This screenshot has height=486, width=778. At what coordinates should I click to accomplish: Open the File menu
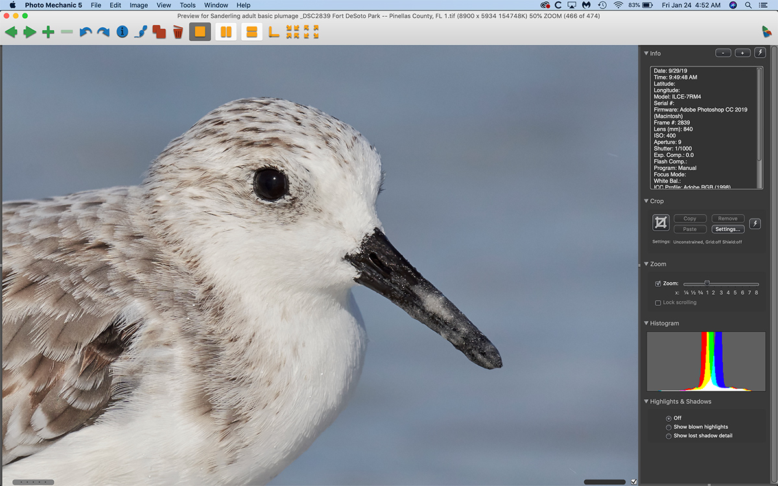tap(96, 5)
